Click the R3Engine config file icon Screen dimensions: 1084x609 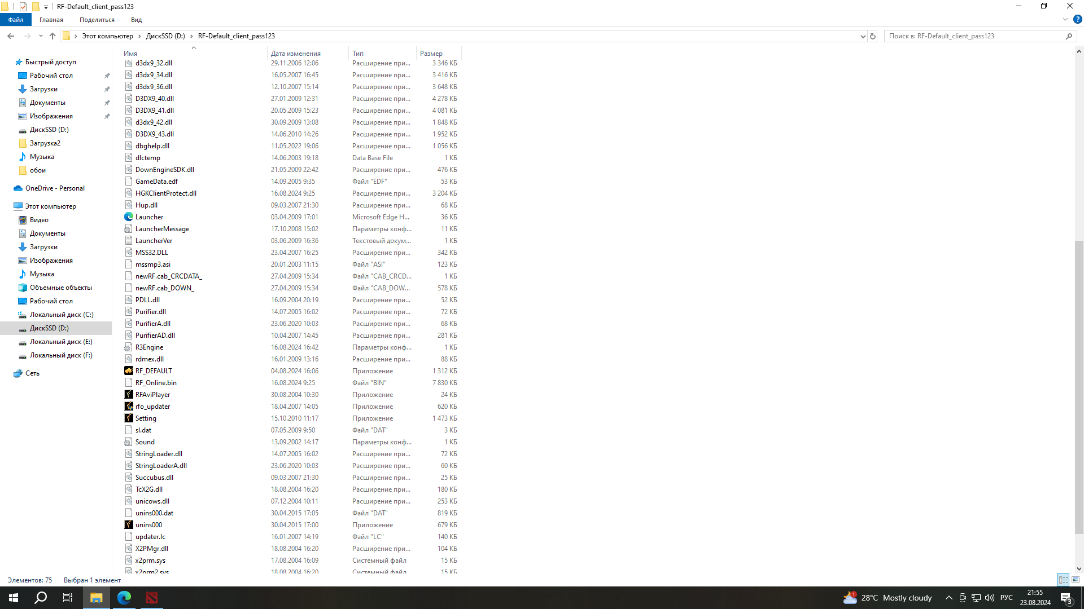(129, 347)
